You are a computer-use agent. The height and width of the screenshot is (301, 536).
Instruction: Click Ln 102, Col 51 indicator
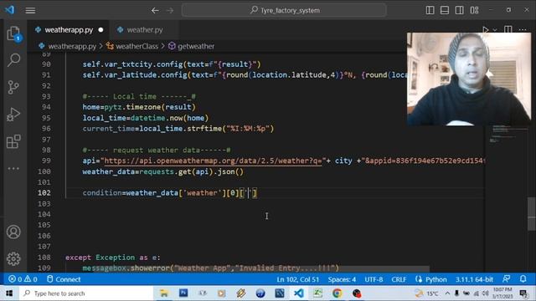[x=298, y=279]
